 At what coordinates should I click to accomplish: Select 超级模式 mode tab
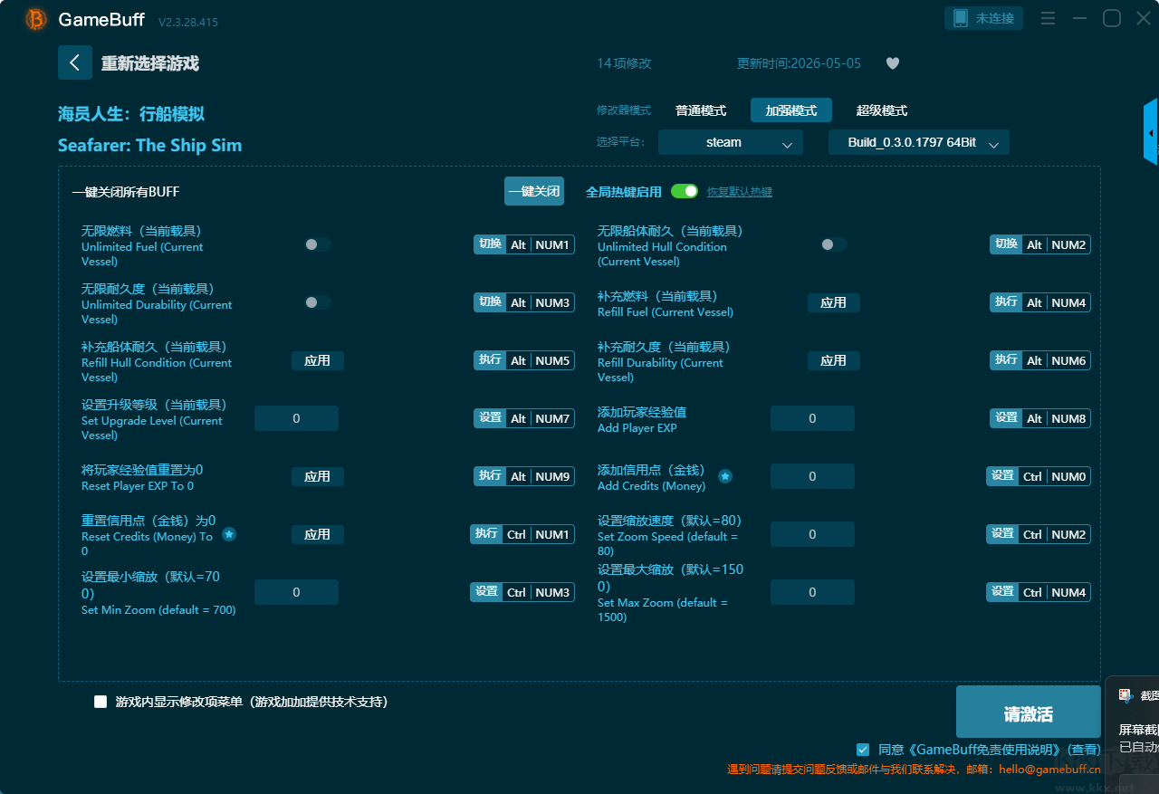(x=882, y=110)
